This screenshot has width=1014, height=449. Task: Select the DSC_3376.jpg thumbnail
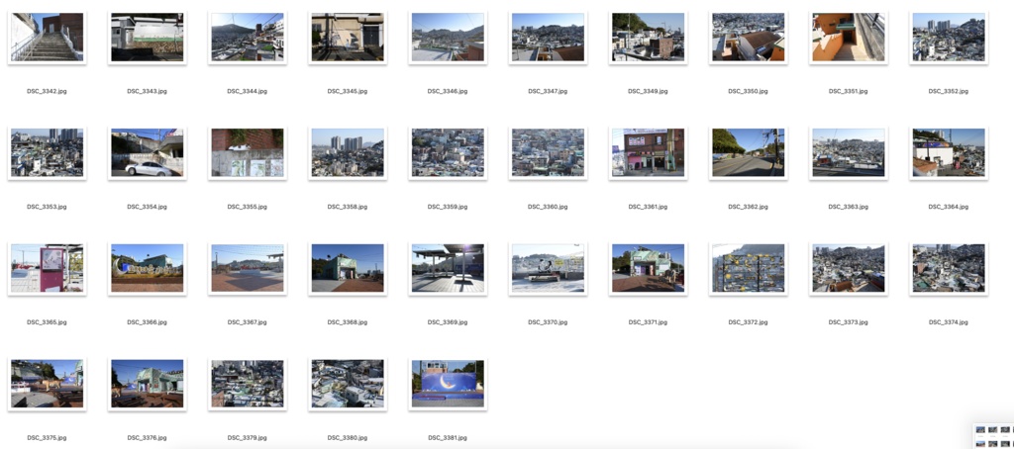147,384
